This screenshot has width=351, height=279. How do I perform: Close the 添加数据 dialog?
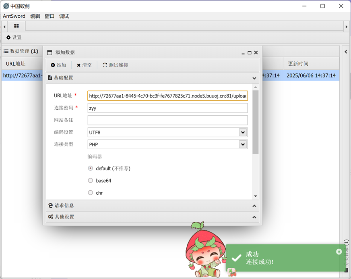(x=256, y=52)
